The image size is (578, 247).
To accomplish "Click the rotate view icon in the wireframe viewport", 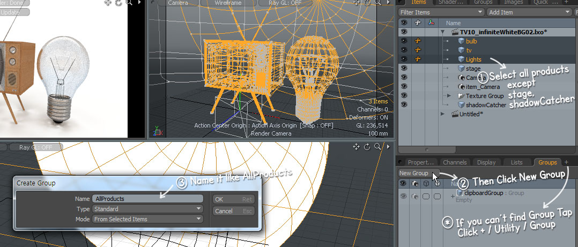I will click(x=367, y=3).
